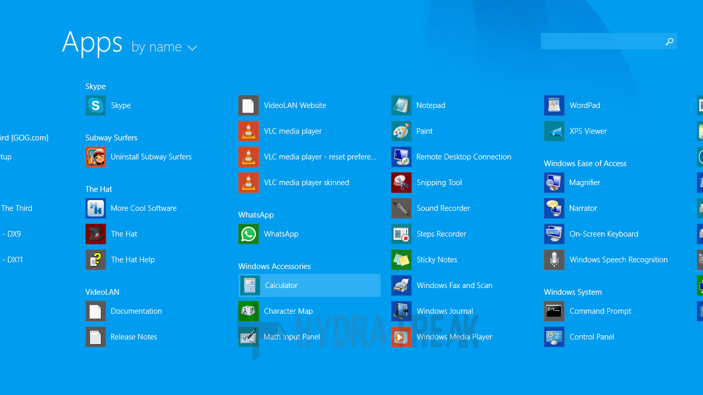Click the search input field
This screenshot has height=395, width=703.
click(607, 41)
